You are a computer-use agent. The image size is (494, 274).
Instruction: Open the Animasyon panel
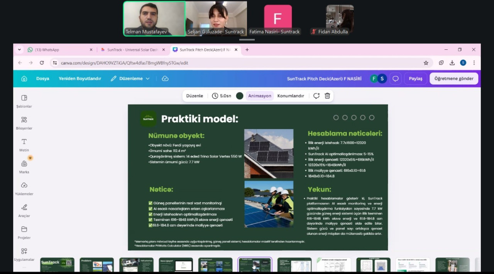pos(260,96)
